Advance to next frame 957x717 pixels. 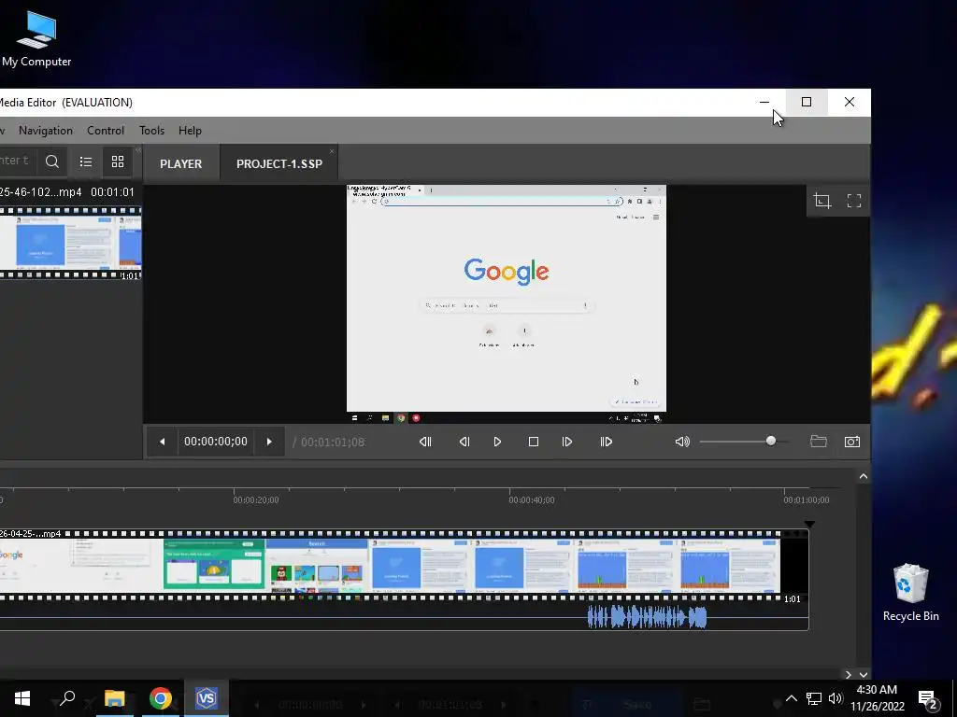(x=567, y=442)
